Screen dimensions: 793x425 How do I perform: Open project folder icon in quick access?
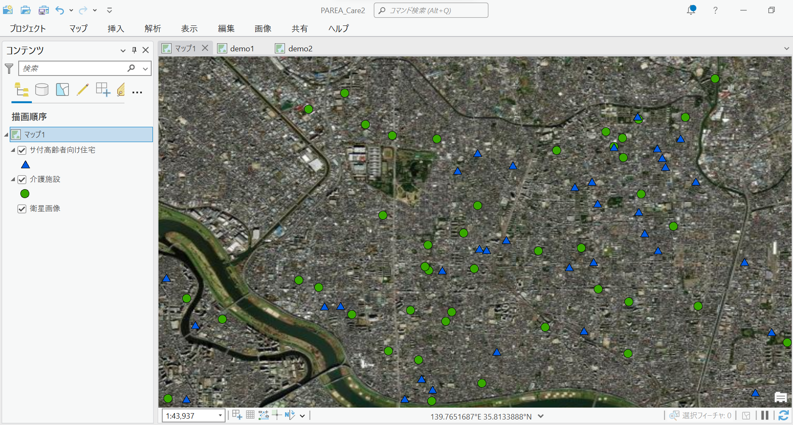[x=26, y=10]
